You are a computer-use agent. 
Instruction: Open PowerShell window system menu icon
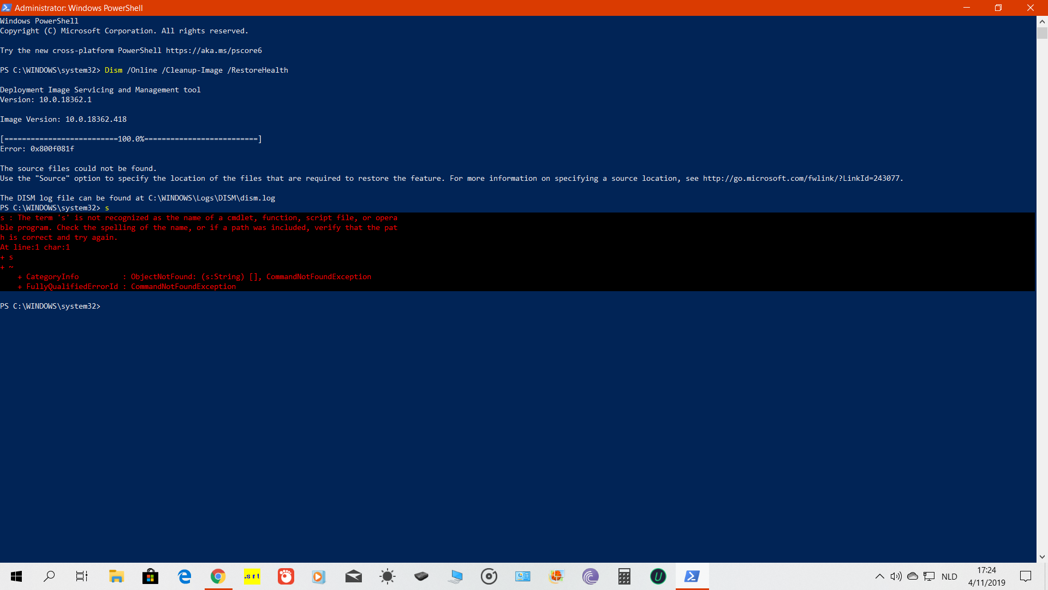pyautogui.click(x=7, y=8)
